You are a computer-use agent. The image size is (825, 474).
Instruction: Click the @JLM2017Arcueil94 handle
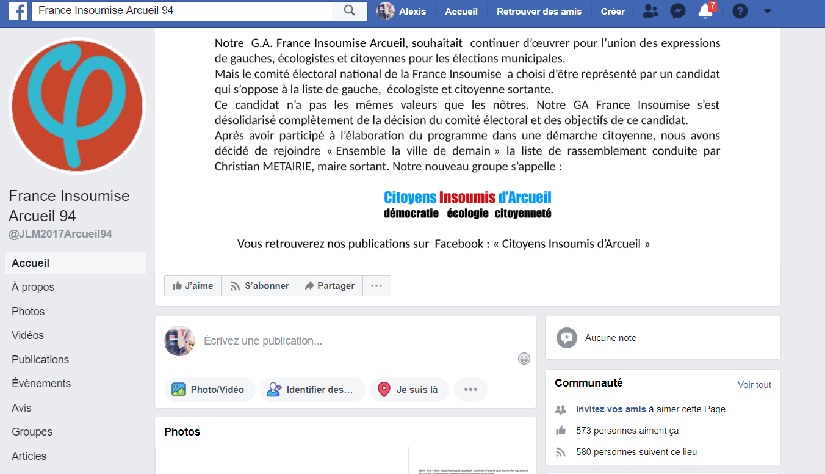pos(60,234)
